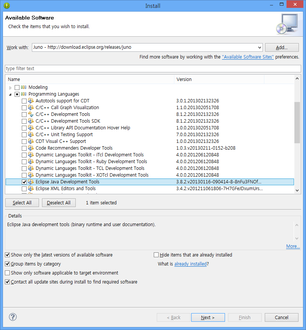Open the help question mark icon

(x=13, y=317)
